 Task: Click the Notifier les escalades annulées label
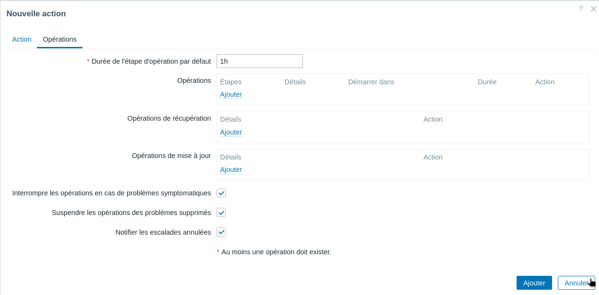click(x=163, y=232)
